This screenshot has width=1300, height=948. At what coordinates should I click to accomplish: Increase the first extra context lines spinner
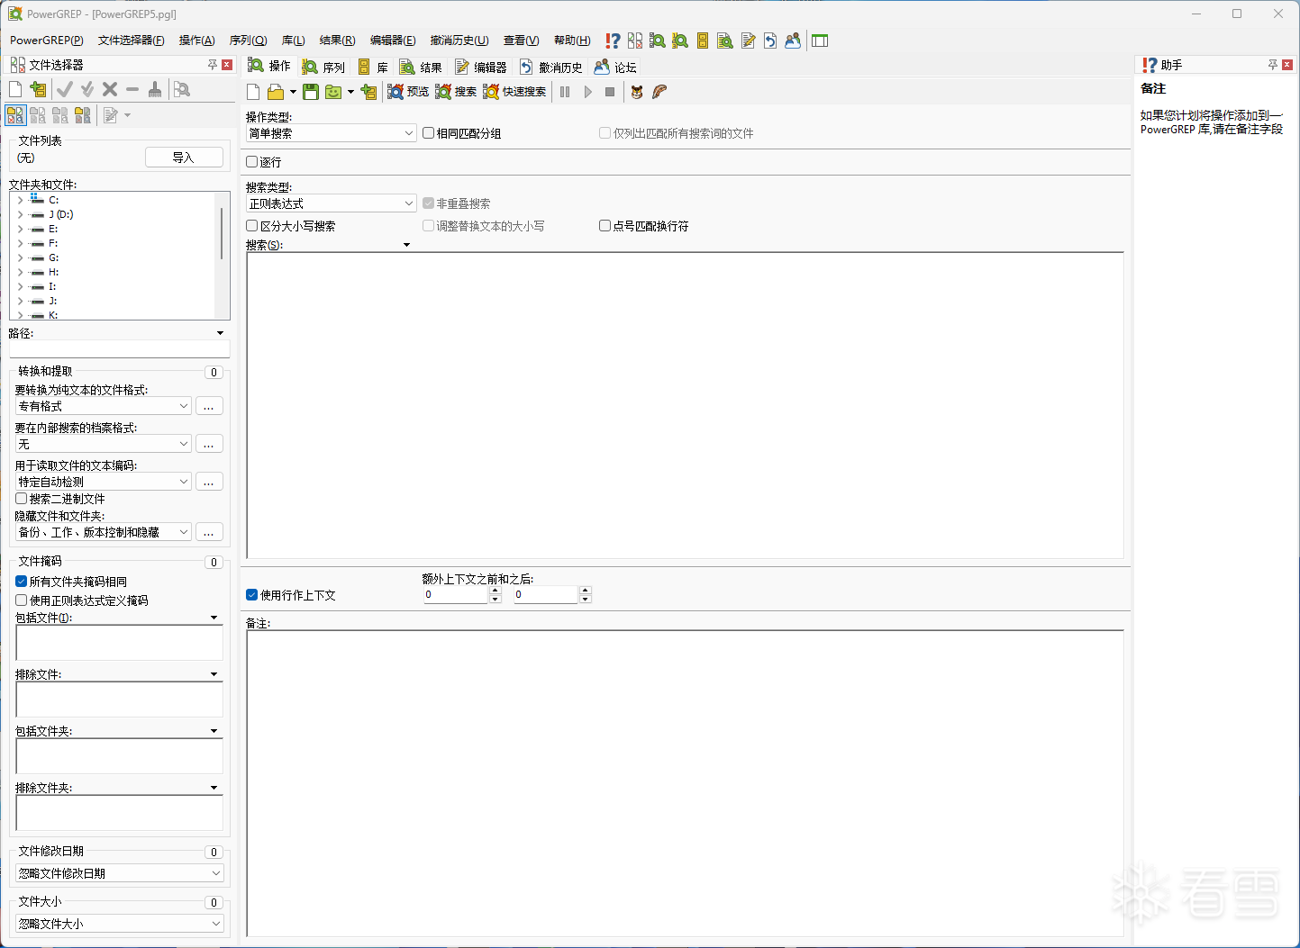pyautogui.click(x=495, y=591)
